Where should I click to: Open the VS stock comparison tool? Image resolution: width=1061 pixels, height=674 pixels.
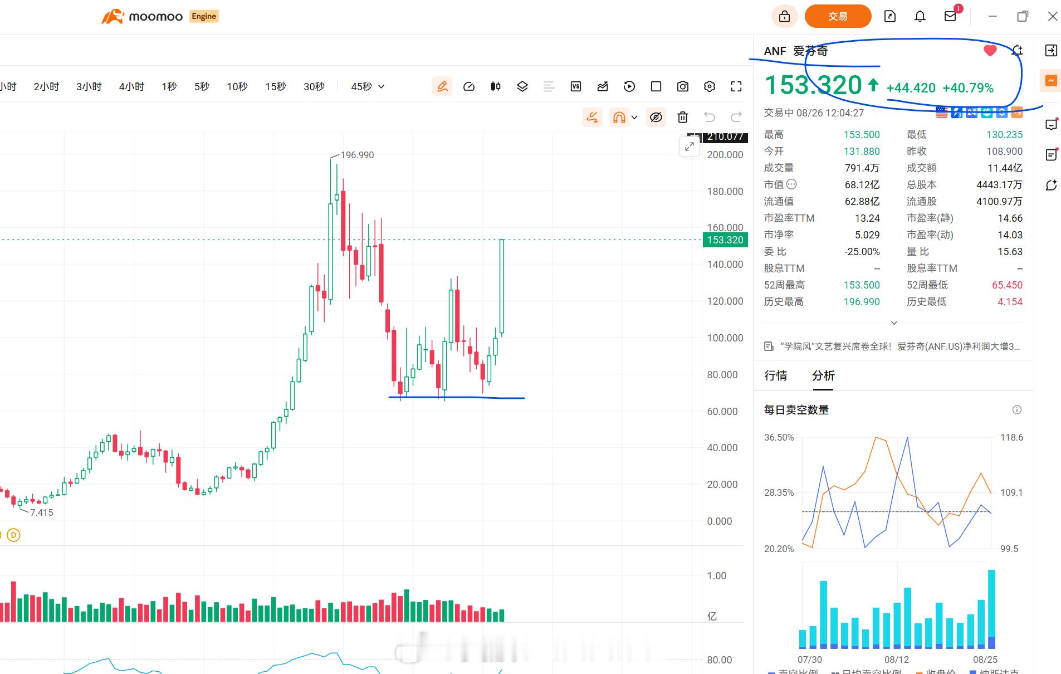(576, 86)
